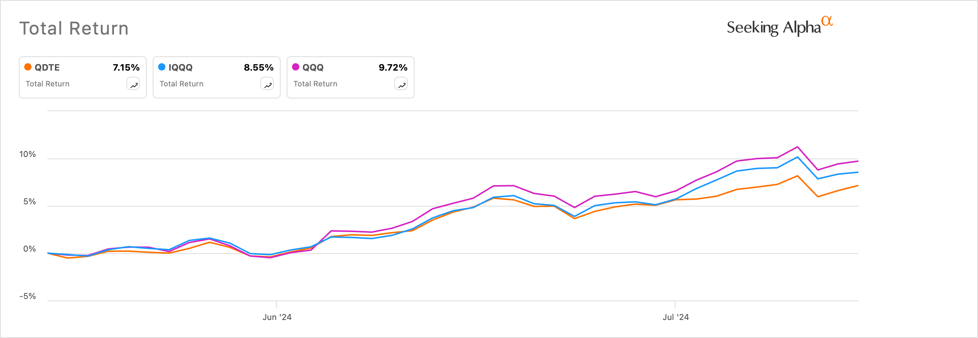The width and height of the screenshot is (978, 338).
Task: Click the QDTE trend chart icon
Action: (133, 84)
